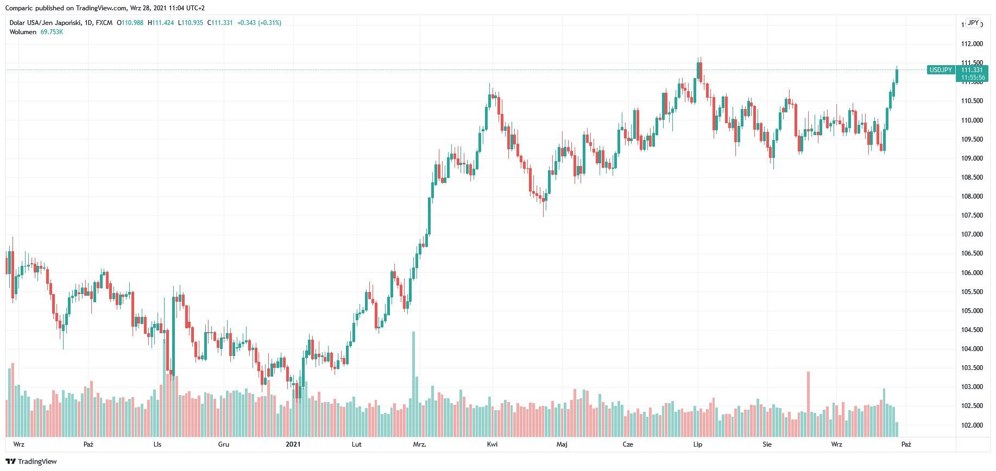Click the open value O110.988

130,23
